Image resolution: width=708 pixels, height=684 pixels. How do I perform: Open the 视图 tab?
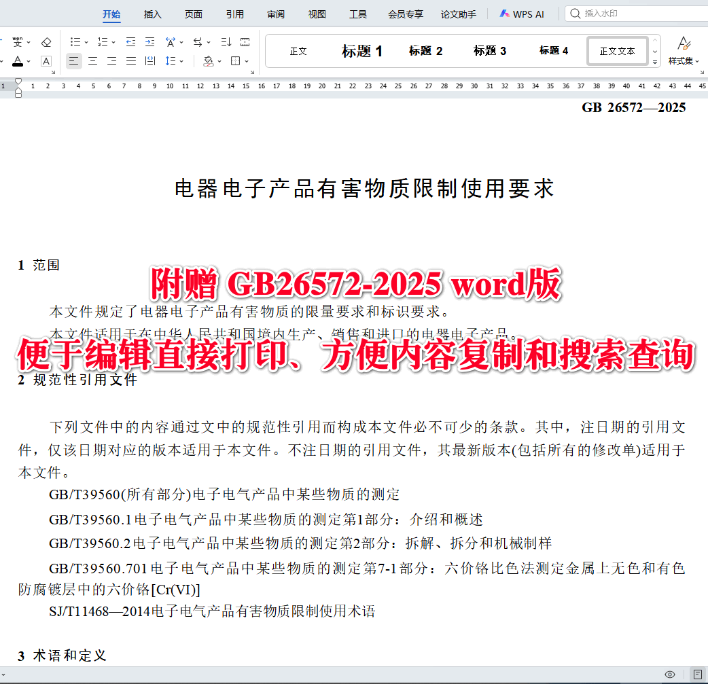click(x=317, y=14)
